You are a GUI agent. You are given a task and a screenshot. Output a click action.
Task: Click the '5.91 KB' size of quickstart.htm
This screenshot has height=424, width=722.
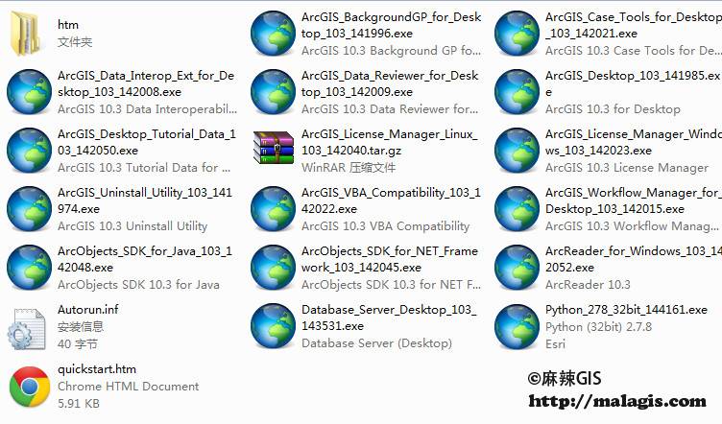click(x=79, y=404)
